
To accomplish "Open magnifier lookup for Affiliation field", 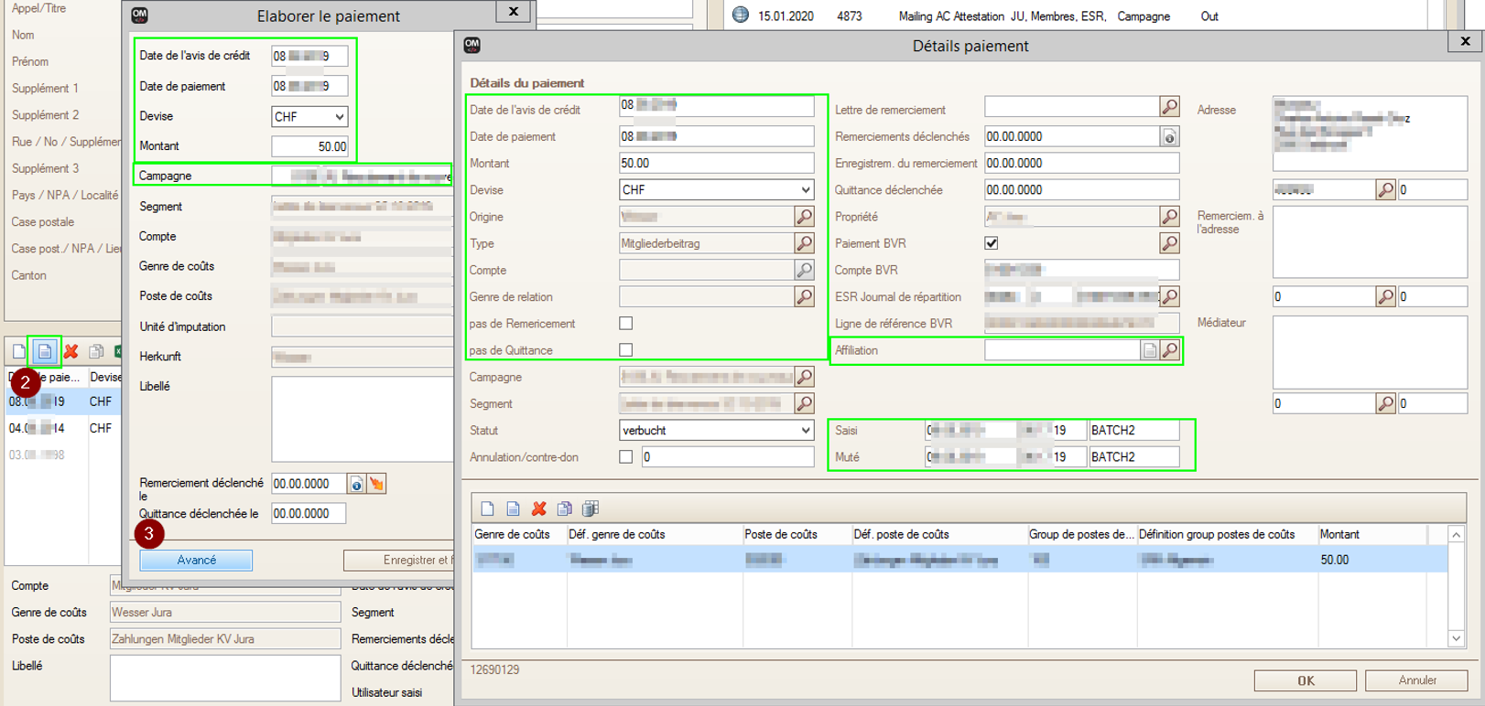I will [x=1169, y=350].
